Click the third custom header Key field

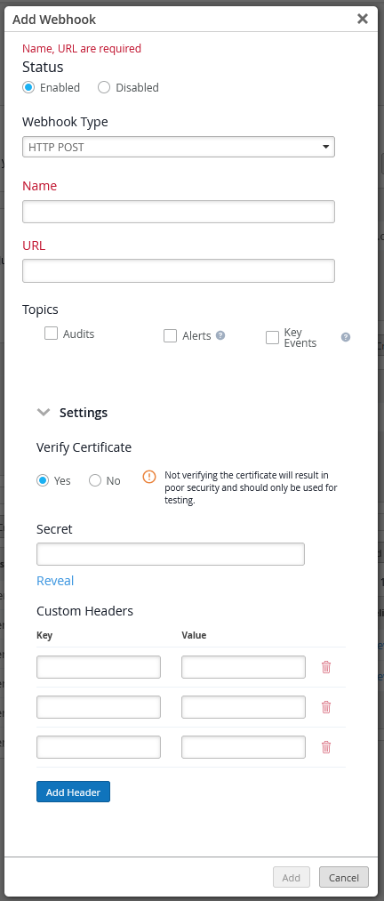coord(99,747)
